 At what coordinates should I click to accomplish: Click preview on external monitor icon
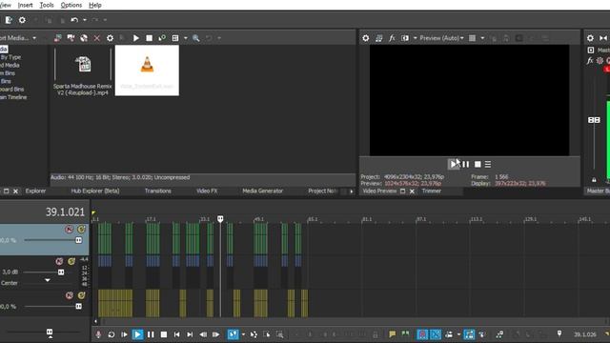click(x=379, y=38)
